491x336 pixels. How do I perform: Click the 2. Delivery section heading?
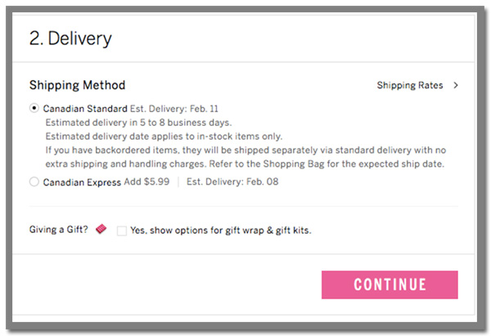tap(70, 38)
